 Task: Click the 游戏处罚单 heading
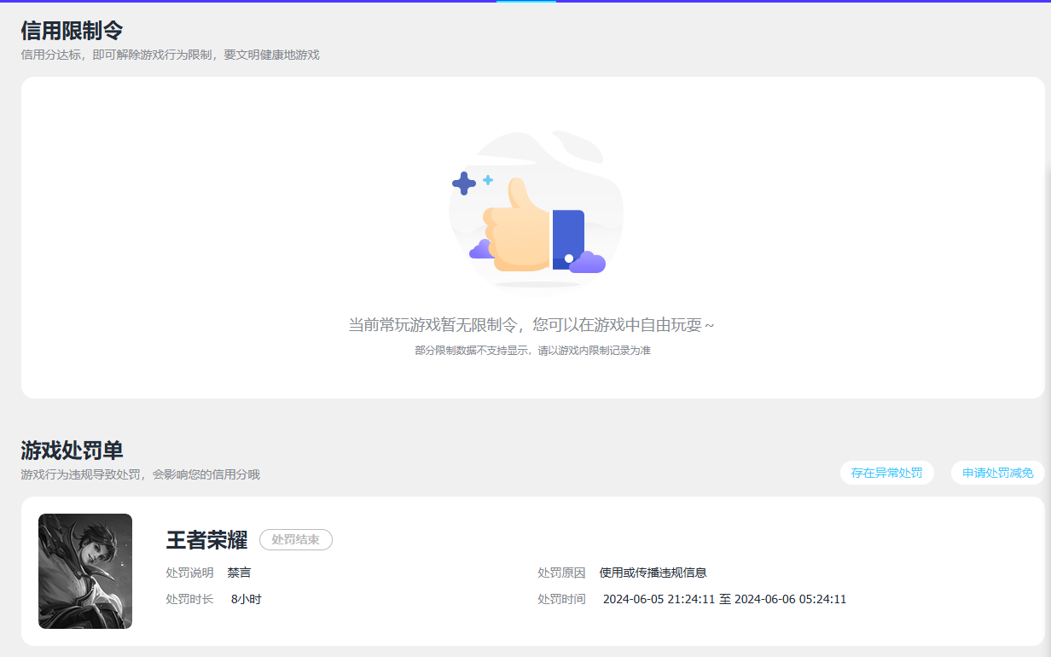click(72, 451)
